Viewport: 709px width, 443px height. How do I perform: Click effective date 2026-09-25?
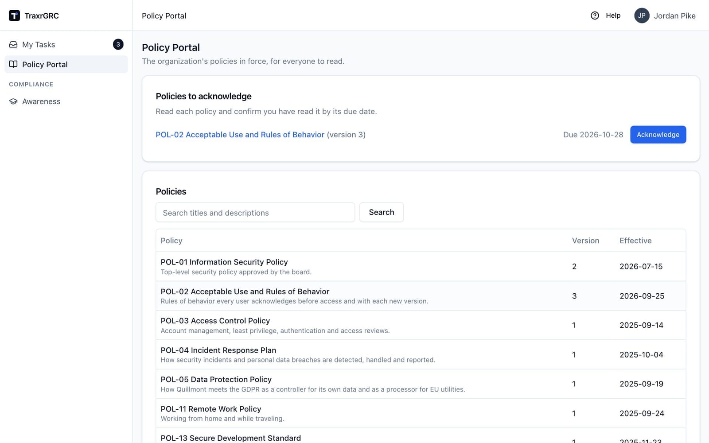[x=642, y=296]
